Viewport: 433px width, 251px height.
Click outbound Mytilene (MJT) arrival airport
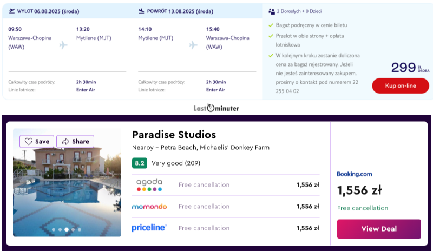pos(94,38)
